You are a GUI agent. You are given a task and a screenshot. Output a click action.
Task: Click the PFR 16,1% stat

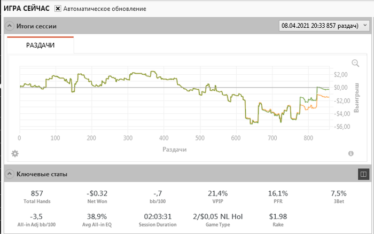click(x=277, y=197)
